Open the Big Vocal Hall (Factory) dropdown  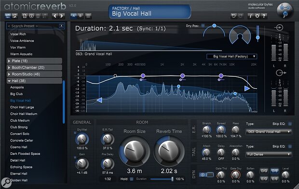coord(232,56)
